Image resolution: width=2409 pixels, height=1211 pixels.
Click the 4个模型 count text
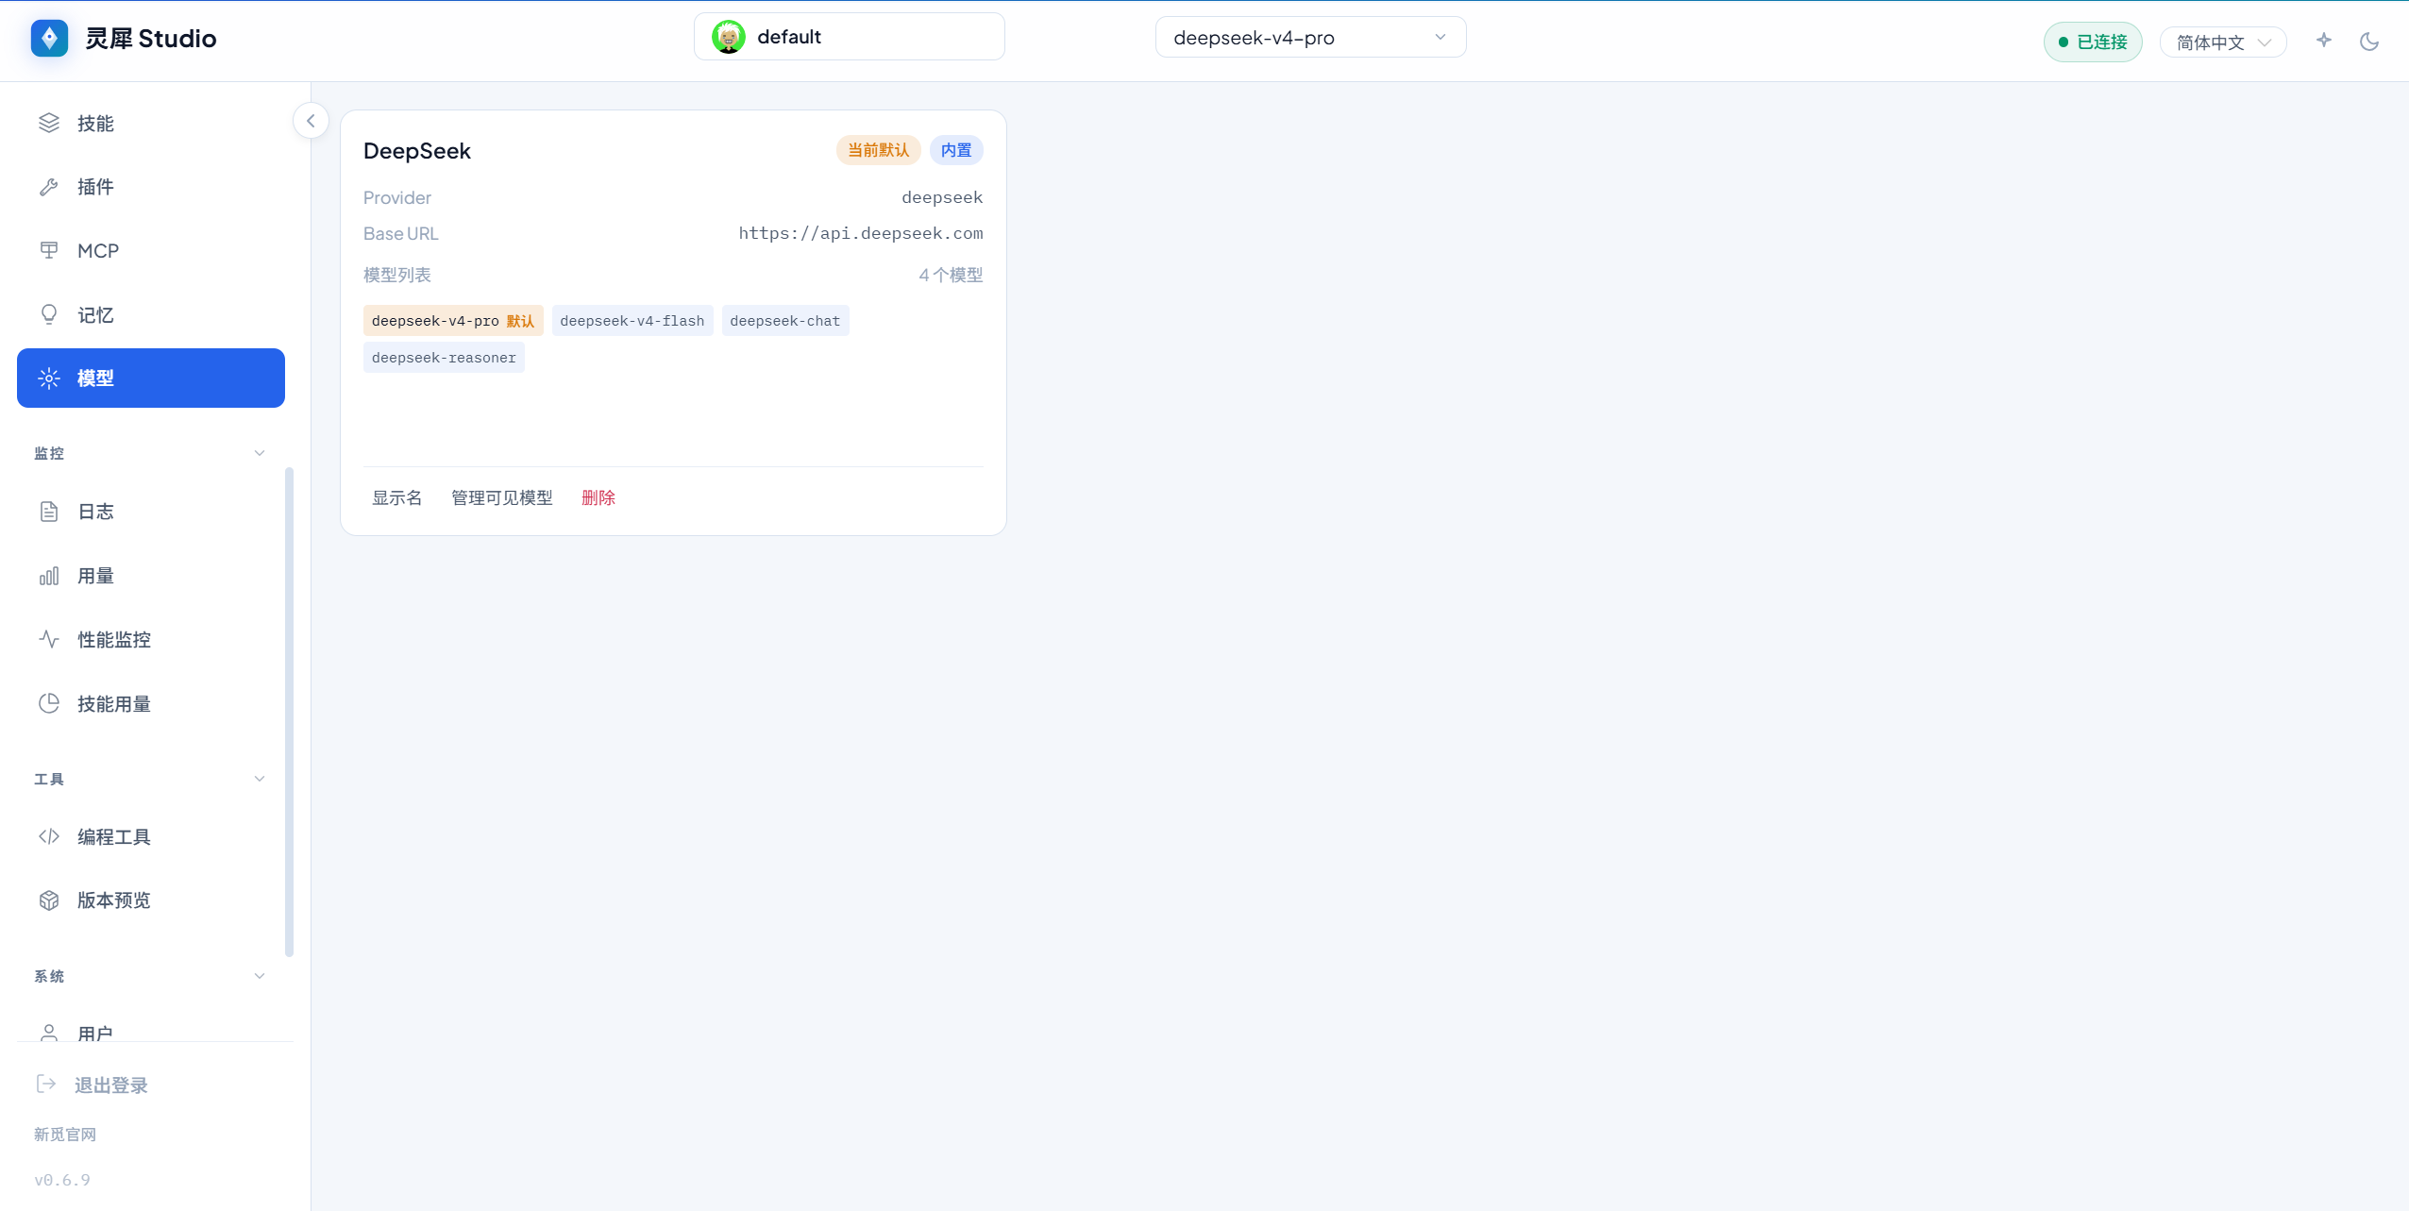tap(951, 275)
